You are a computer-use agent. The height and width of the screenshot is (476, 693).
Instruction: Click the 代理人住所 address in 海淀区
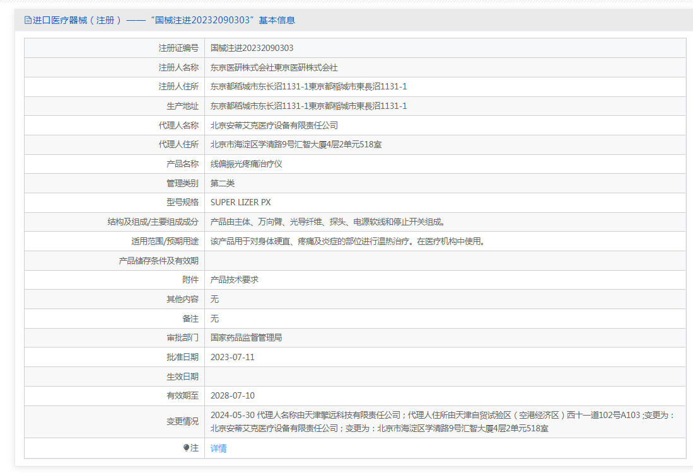pos(296,145)
